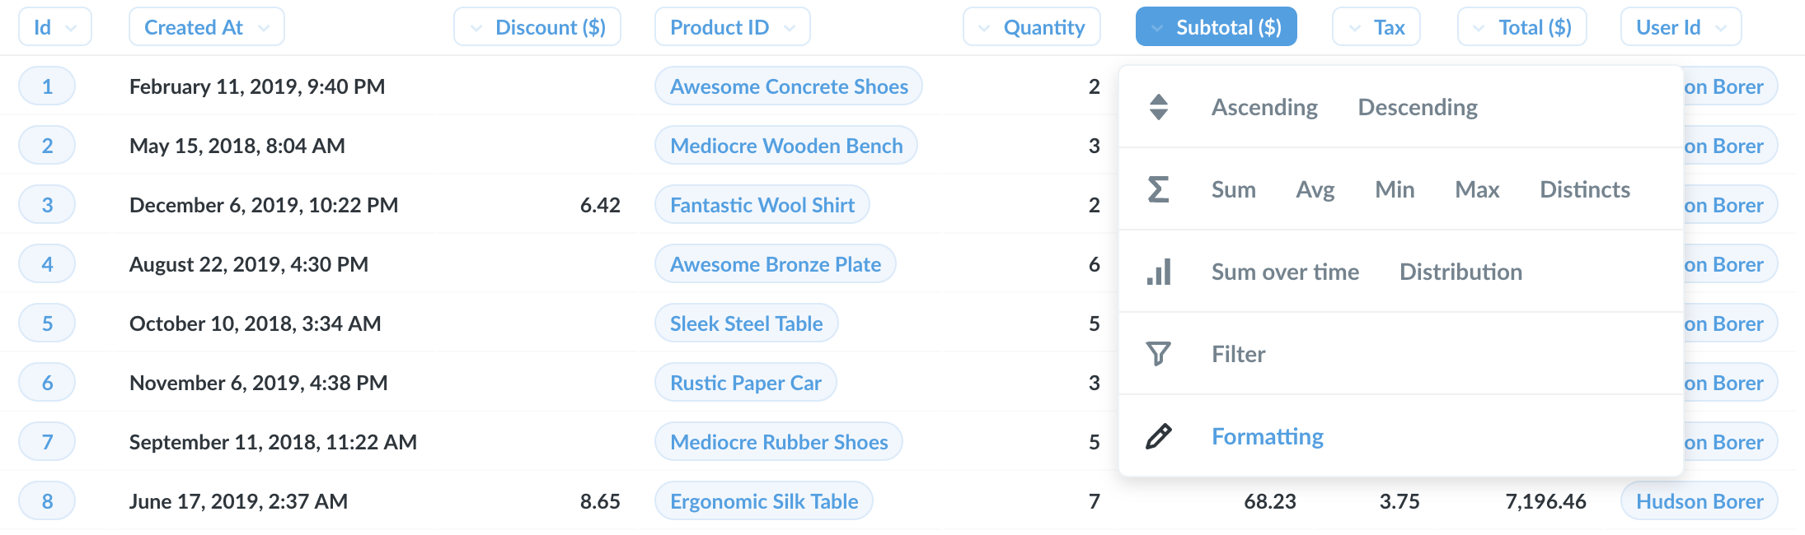Select Distincts aggregation option

(1584, 189)
